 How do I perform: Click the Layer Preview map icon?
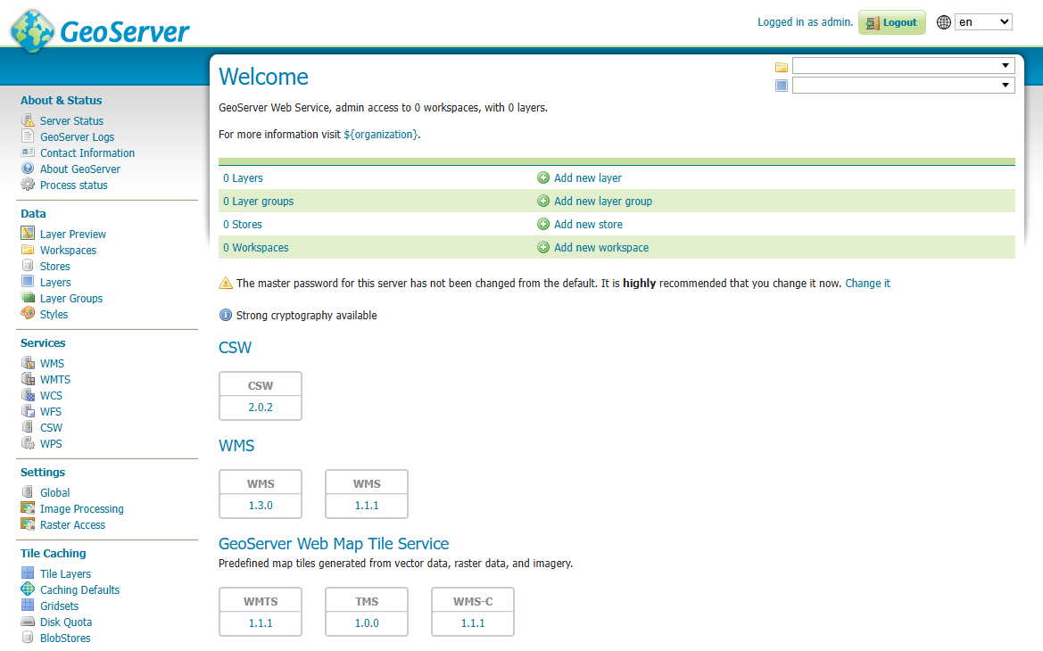point(28,234)
